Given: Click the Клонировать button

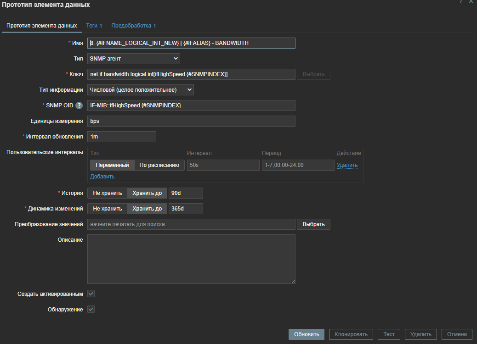Looking at the screenshot, I should click(x=351, y=334).
